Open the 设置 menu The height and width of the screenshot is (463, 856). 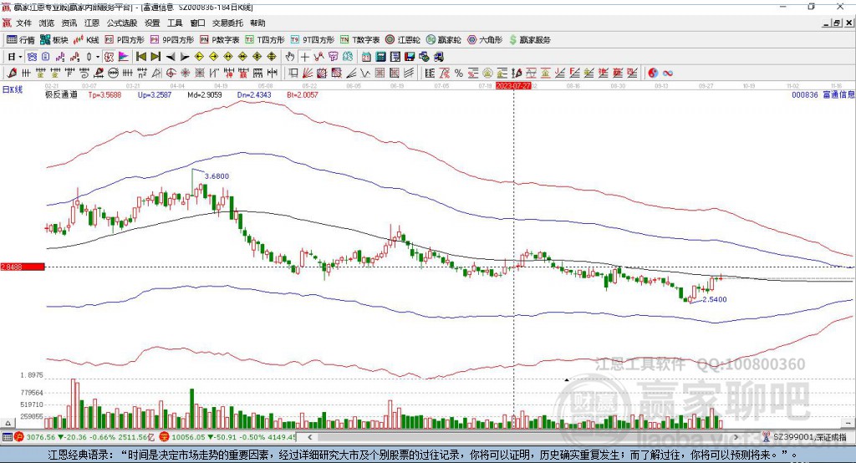click(152, 23)
